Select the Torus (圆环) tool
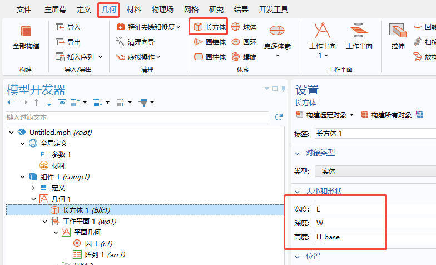Screen dimensions: 436x265 [x=244, y=42]
